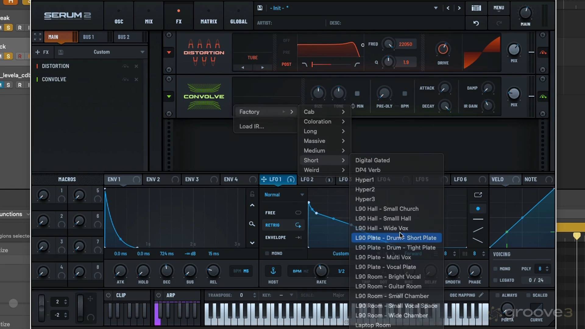Select the high-pass filter shape icon

point(357,64)
